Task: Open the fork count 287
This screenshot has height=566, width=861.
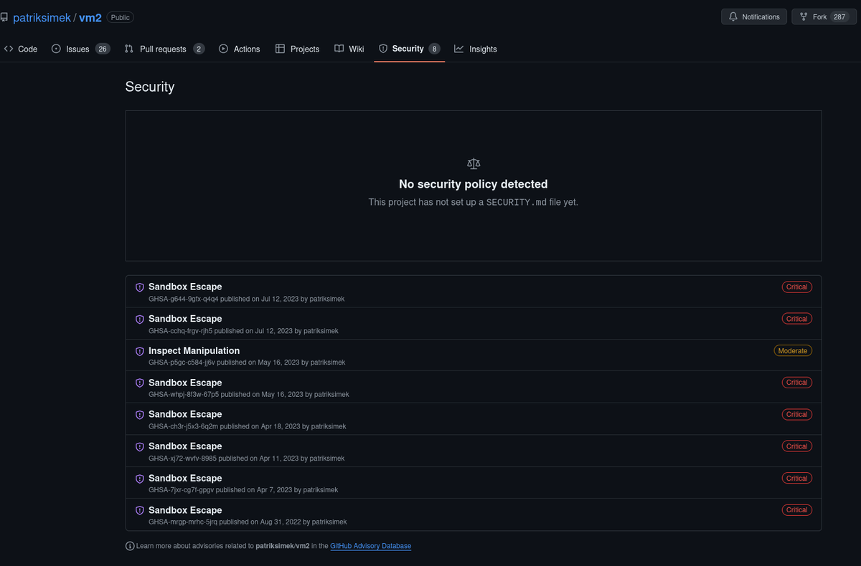Action: point(839,16)
